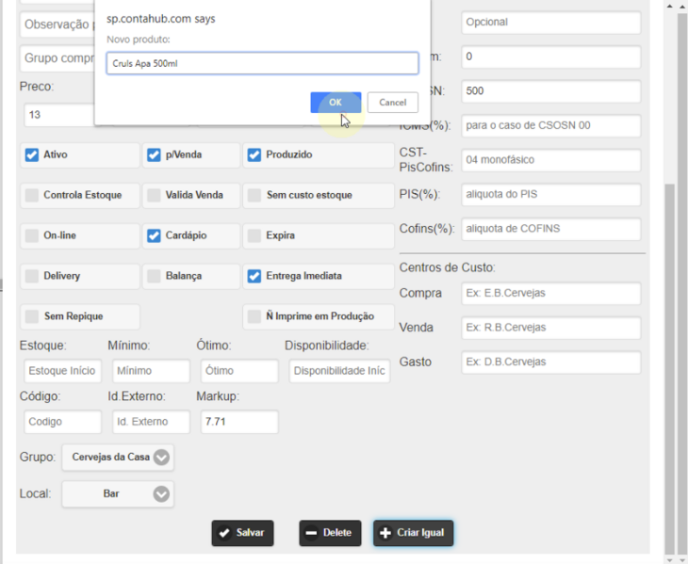The height and width of the screenshot is (564, 688).
Task: Edit the field showing value 500
Action: point(551,91)
